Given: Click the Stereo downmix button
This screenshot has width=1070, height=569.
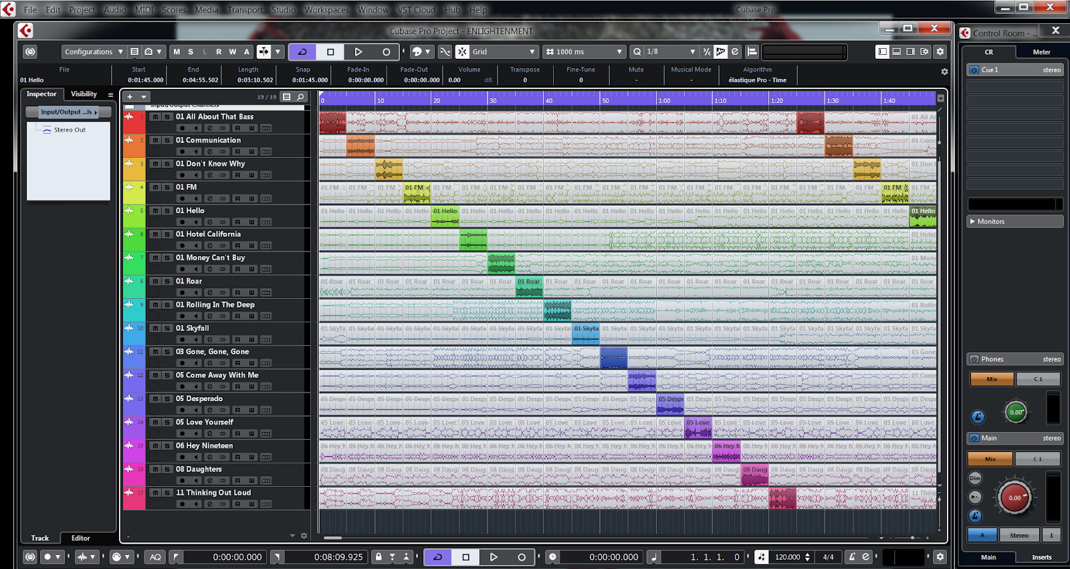Looking at the screenshot, I should (1019, 535).
